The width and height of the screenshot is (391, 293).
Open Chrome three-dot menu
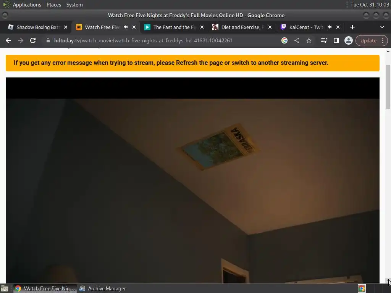pos(383,40)
